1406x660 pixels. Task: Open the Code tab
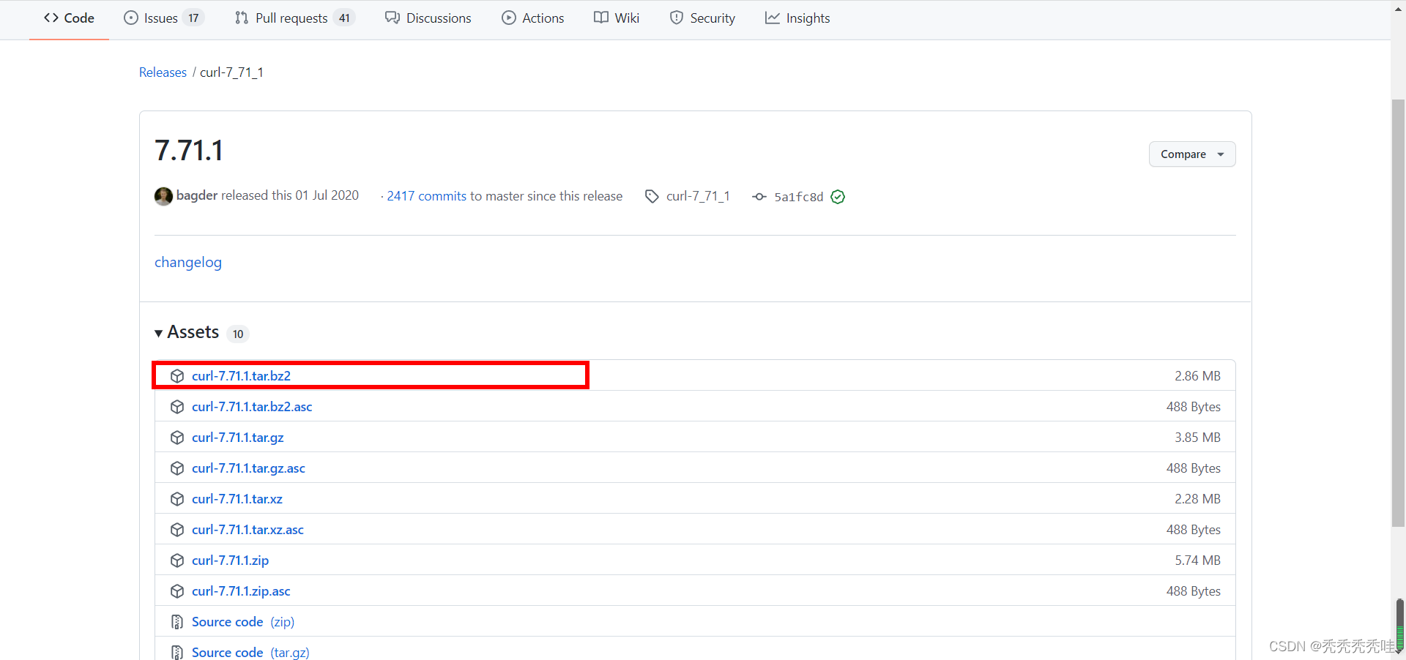click(69, 18)
